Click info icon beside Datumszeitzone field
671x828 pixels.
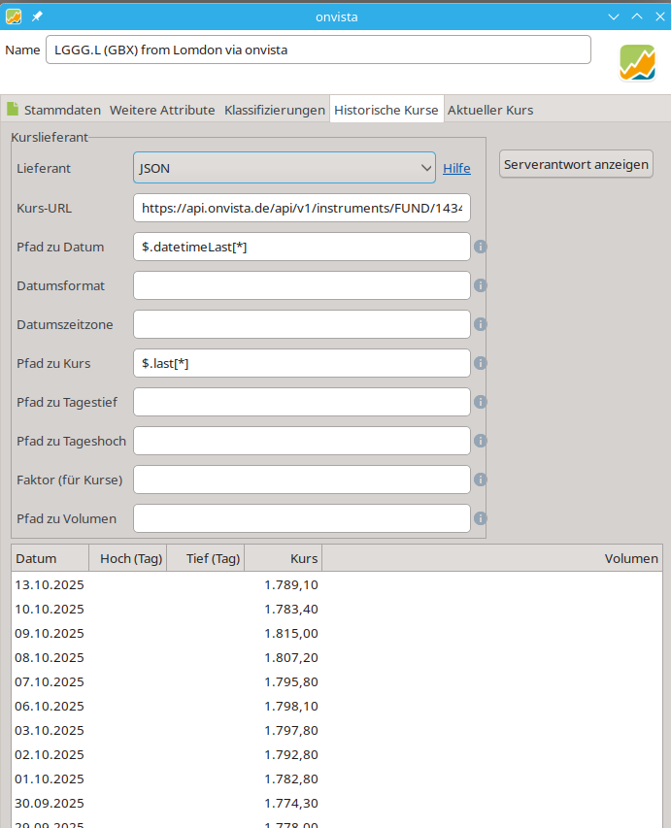(480, 324)
